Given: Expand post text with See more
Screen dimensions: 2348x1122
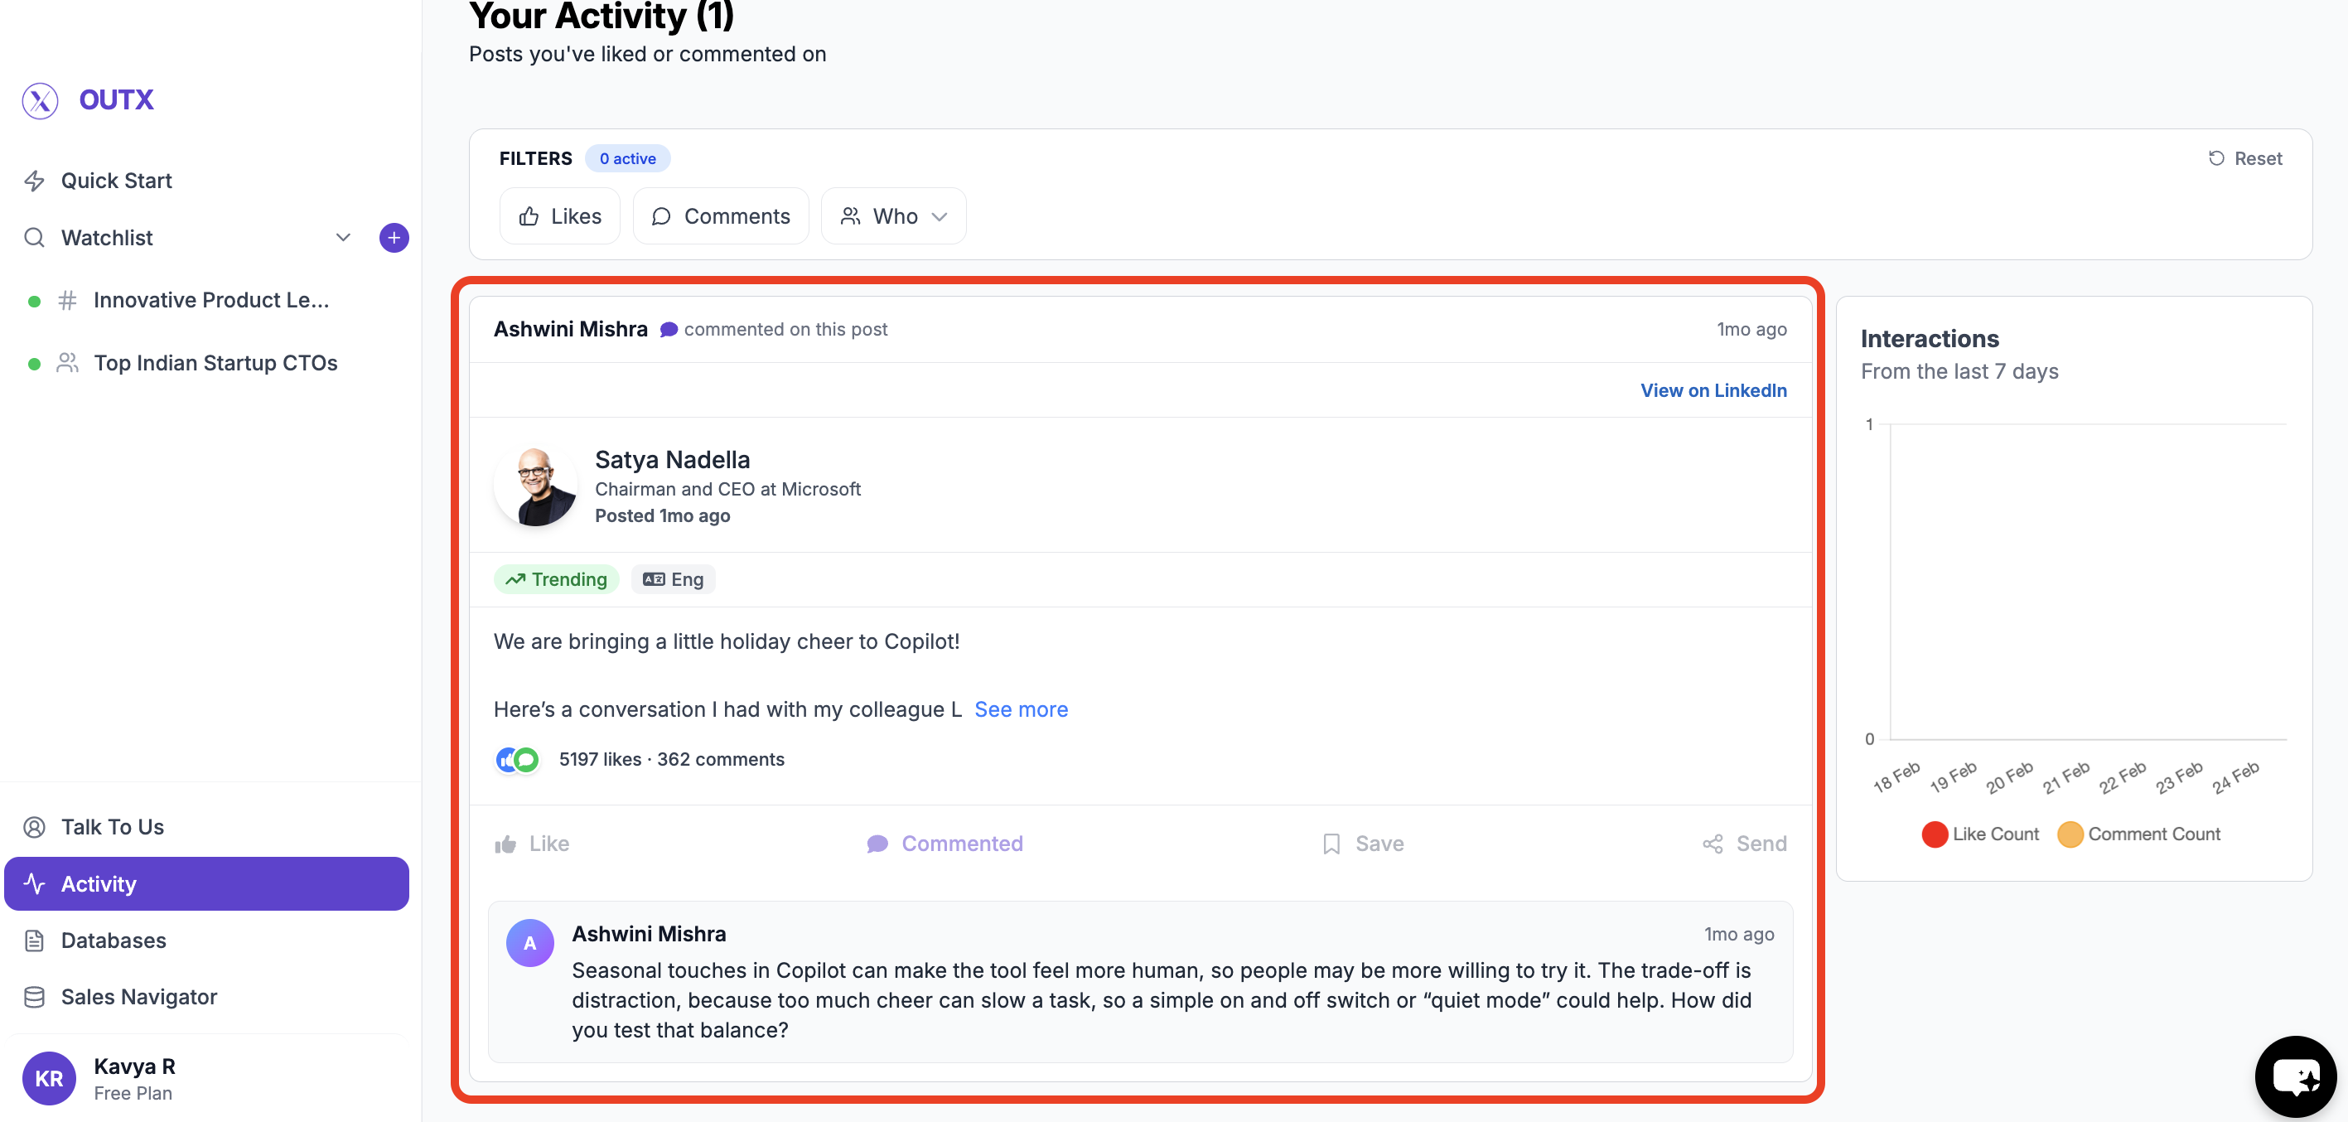Looking at the screenshot, I should pos(1020,709).
